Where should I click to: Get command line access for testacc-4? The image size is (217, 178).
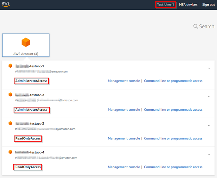(x=173, y=167)
